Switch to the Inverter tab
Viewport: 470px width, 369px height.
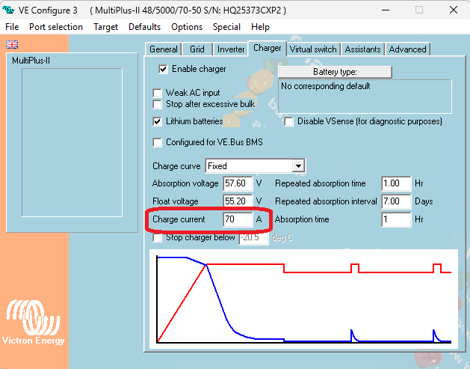231,49
